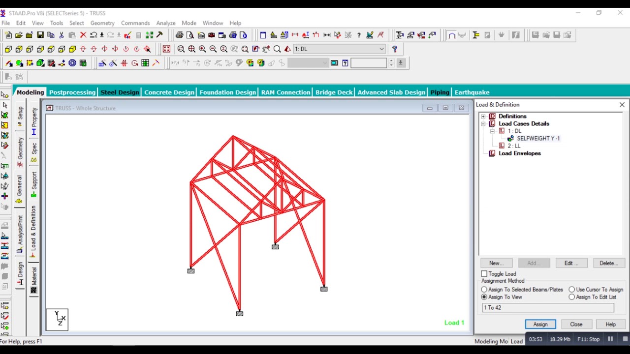630x354 pixels.
Task: Select Assign To View radio button
Action: (x=484, y=297)
